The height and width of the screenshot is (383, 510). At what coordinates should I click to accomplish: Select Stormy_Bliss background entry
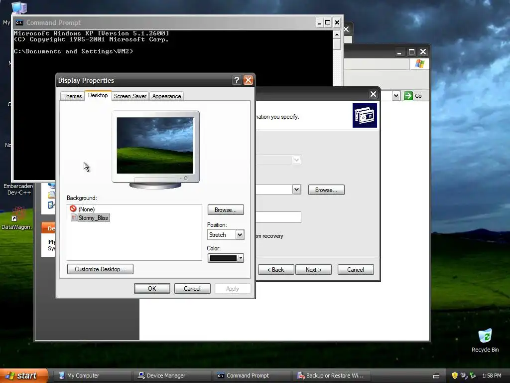coord(93,218)
